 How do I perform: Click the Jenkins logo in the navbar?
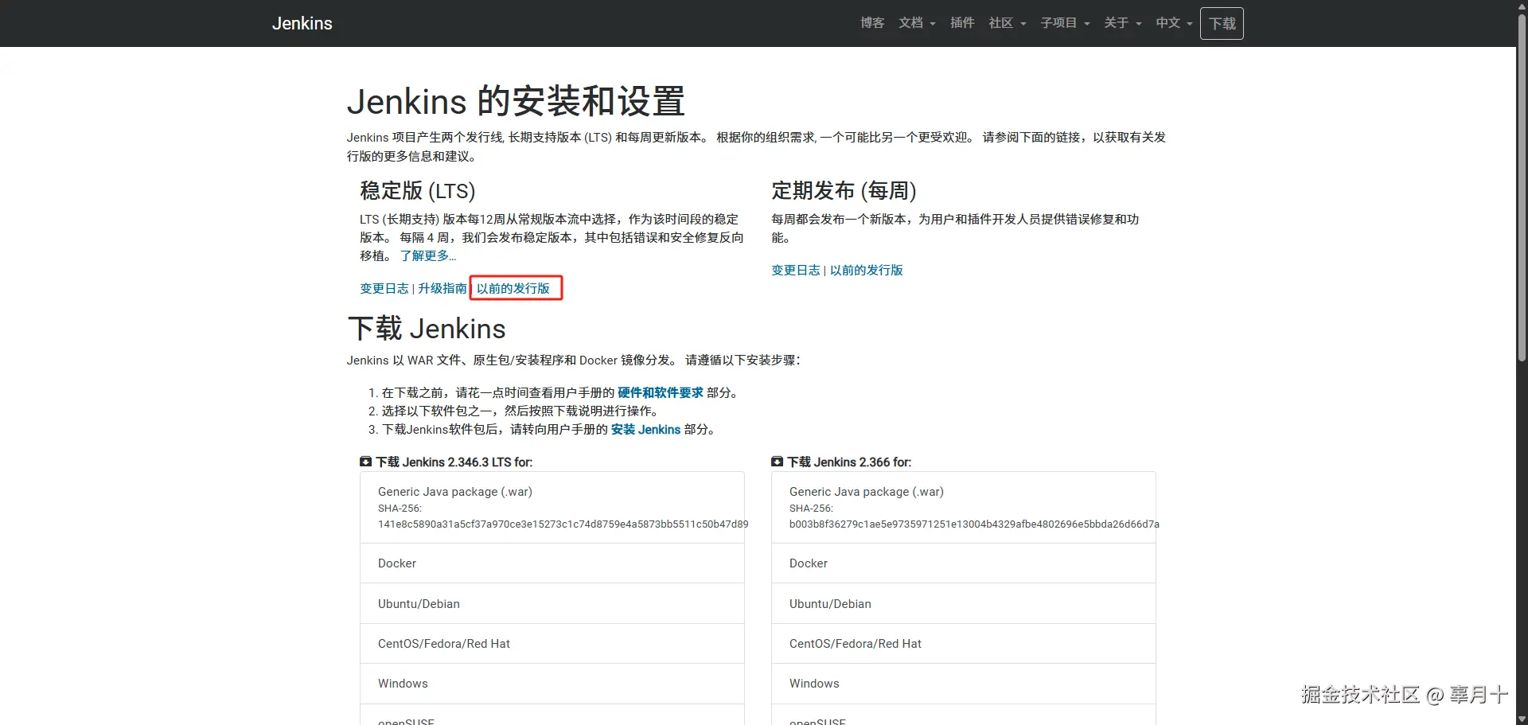(302, 23)
